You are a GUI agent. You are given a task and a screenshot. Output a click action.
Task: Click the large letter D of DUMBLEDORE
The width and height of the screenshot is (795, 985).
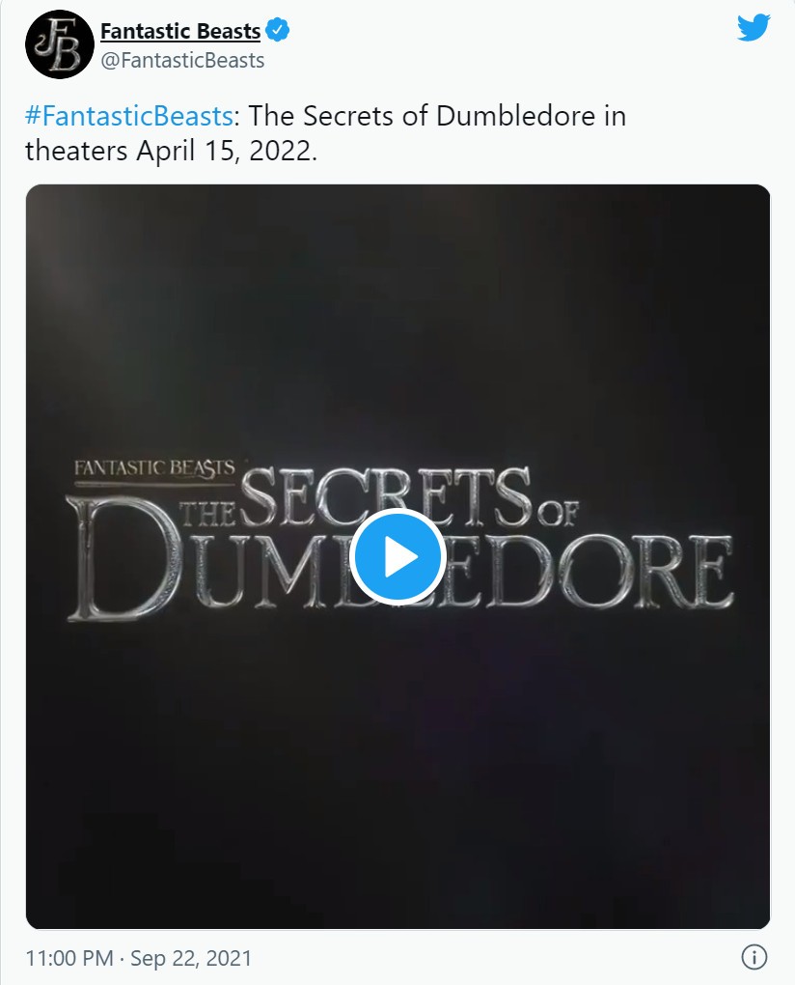point(123,558)
